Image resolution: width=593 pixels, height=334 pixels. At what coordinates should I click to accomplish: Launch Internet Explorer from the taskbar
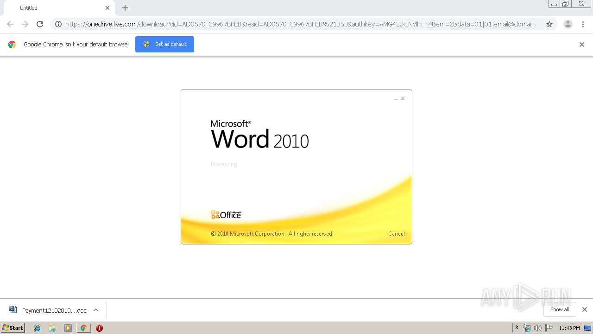tap(37, 328)
